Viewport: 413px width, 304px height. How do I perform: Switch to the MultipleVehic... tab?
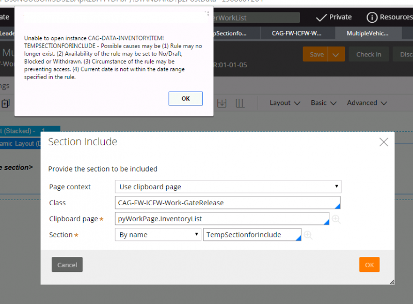click(368, 33)
